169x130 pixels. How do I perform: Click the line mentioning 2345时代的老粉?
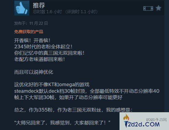tap(43, 47)
